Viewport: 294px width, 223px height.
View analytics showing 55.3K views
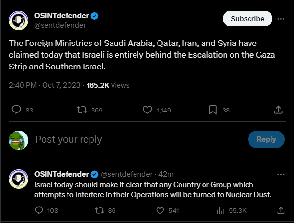click(x=220, y=210)
